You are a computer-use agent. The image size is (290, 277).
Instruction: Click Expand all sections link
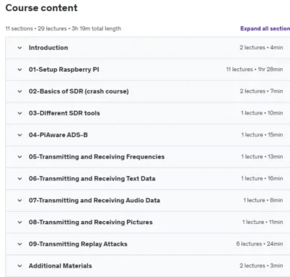point(265,28)
